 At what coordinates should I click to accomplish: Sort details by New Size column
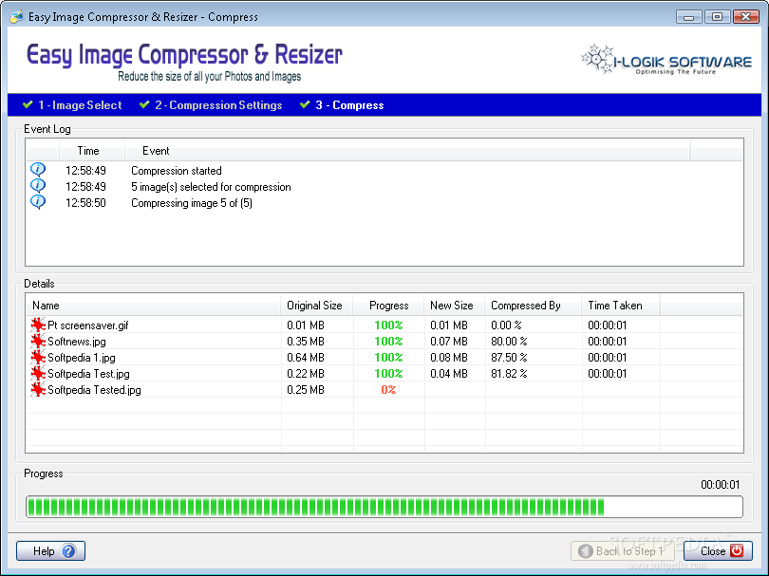pos(455,306)
